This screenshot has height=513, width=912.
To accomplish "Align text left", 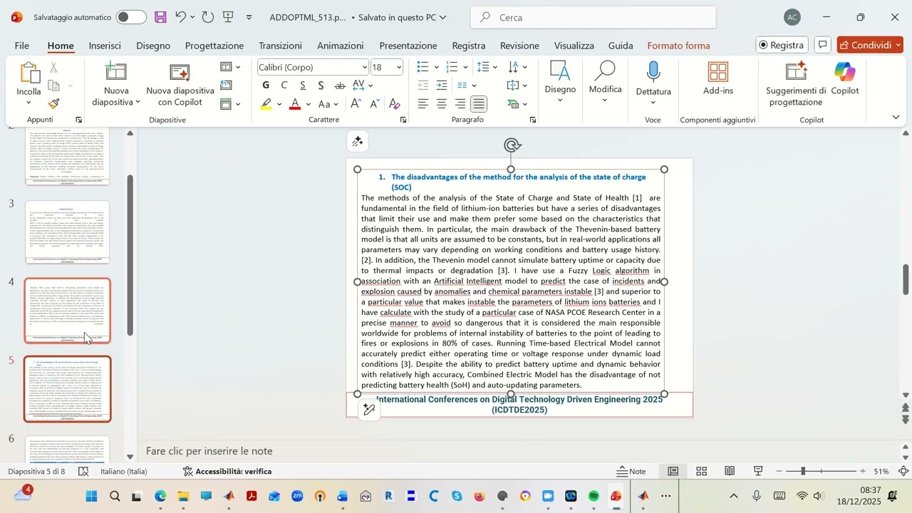I will pos(423,104).
